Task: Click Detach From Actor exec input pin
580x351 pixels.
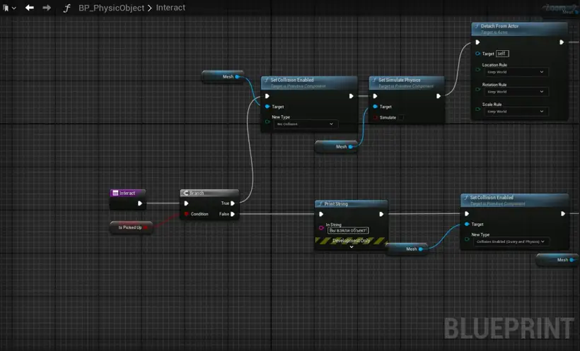Action: click(477, 42)
